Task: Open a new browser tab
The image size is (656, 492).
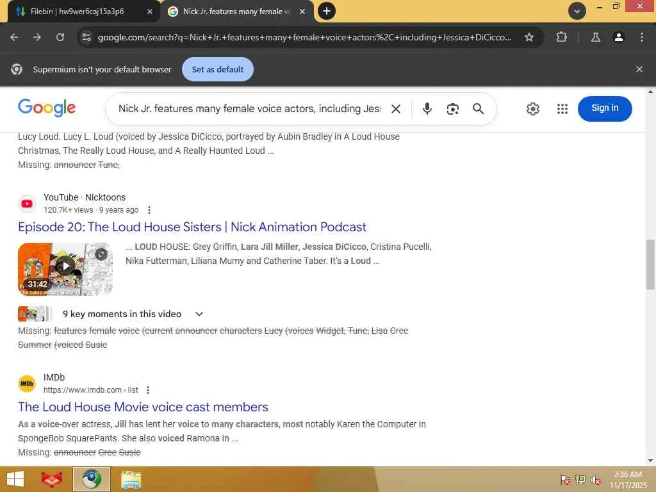Action: [327, 12]
